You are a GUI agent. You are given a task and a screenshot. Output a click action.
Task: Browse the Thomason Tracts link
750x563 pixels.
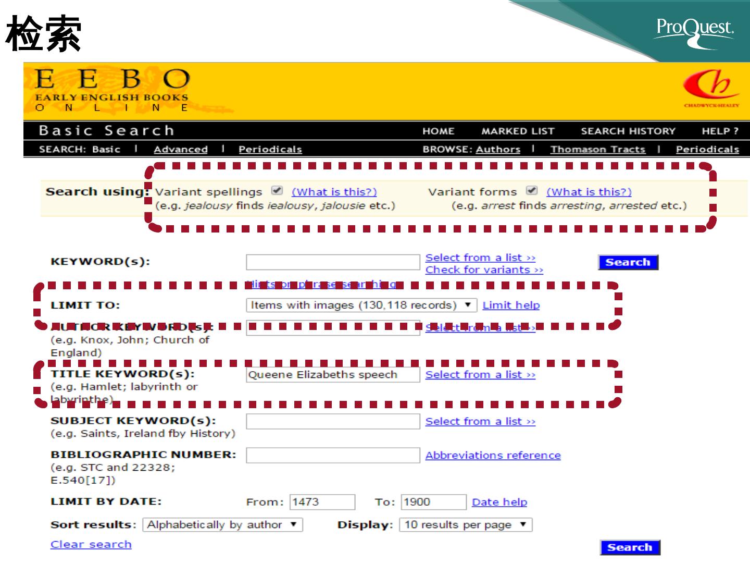(597, 150)
